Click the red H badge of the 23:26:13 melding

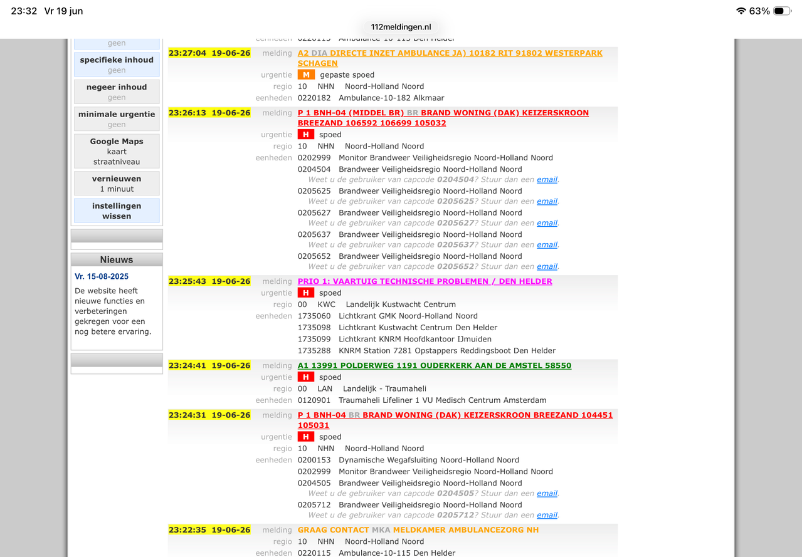point(306,135)
